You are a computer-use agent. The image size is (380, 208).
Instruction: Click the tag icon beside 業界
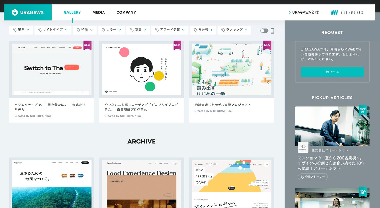15,30
